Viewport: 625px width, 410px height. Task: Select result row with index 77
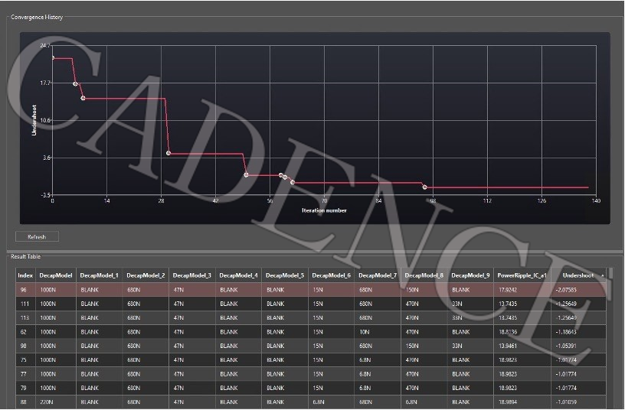(311, 374)
